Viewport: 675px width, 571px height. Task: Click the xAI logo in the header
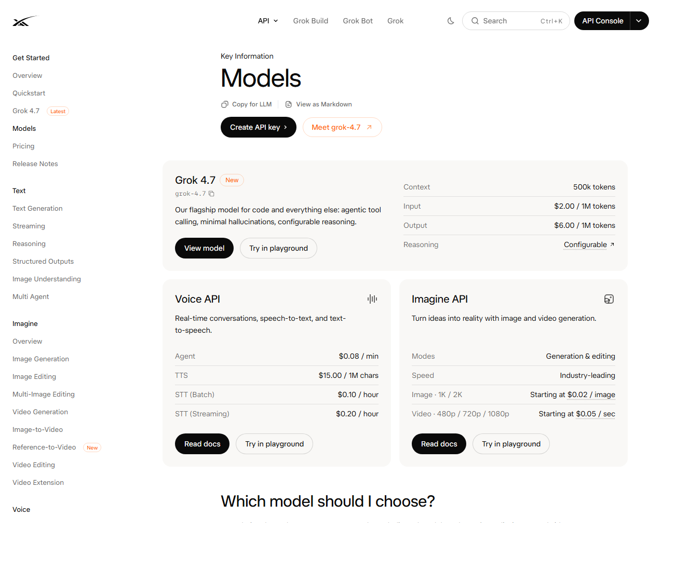[25, 21]
